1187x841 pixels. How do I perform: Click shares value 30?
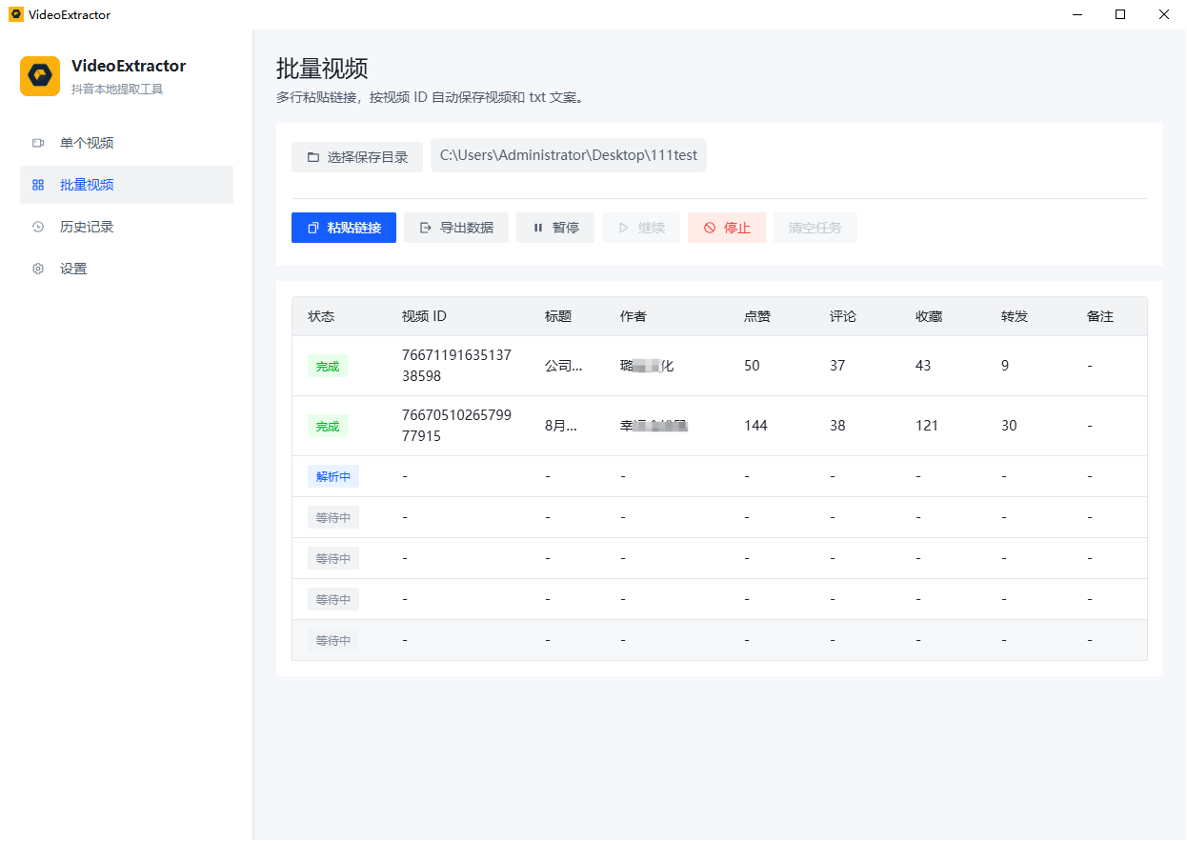pos(1009,426)
